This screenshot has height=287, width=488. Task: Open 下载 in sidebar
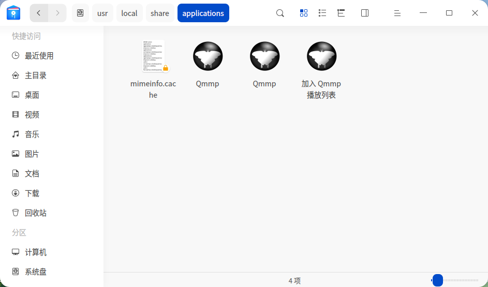[x=52, y=193]
